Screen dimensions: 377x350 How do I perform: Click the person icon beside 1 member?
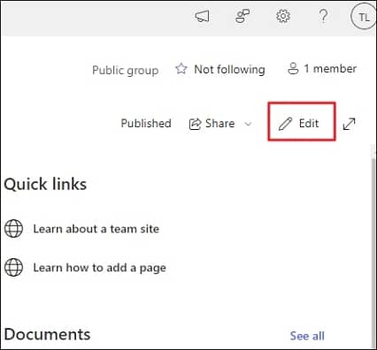click(293, 69)
